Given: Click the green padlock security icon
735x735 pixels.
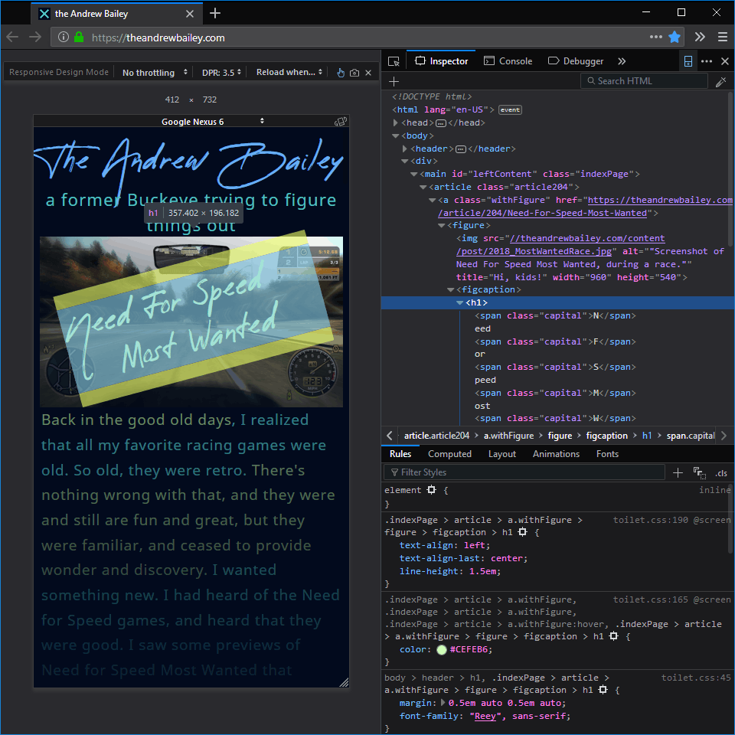Looking at the screenshot, I should pyautogui.click(x=79, y=37).
